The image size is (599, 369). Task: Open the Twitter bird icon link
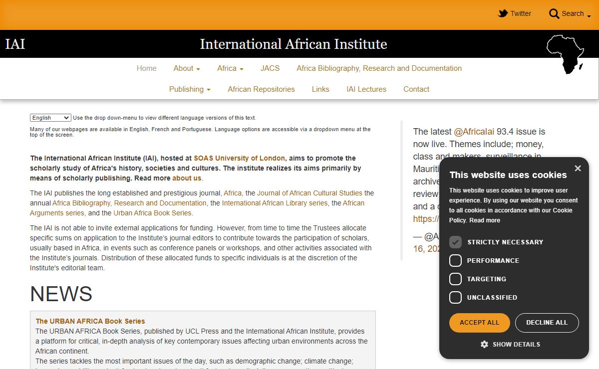503,13
